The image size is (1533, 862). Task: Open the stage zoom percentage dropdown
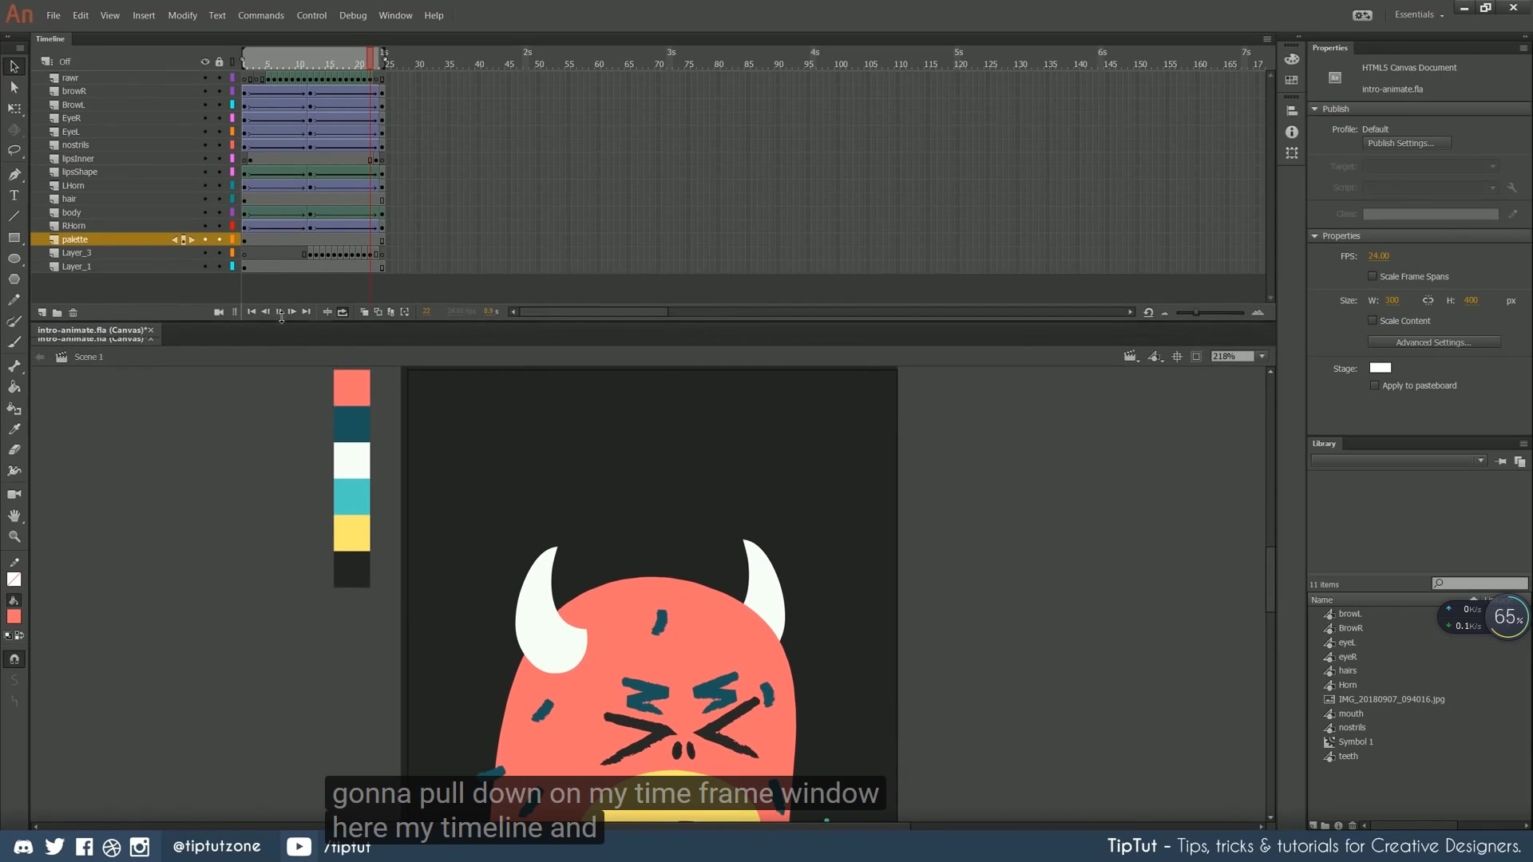(1262, 357)
